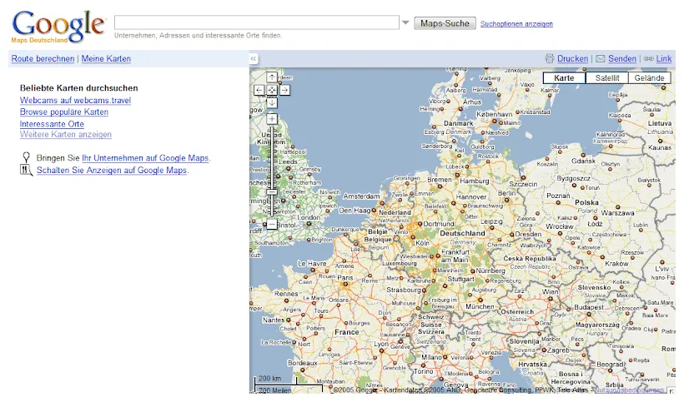Click København on the map
The image size is (684, 402).
coord(495,114)
